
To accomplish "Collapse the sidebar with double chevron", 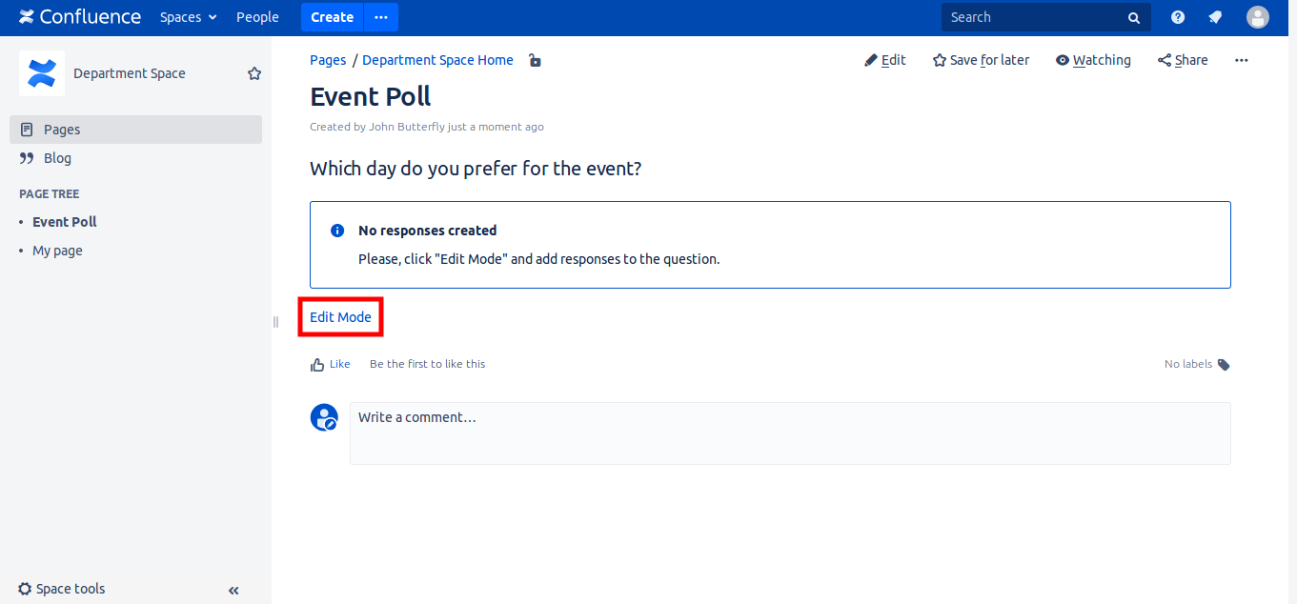I will coord(233,590).
